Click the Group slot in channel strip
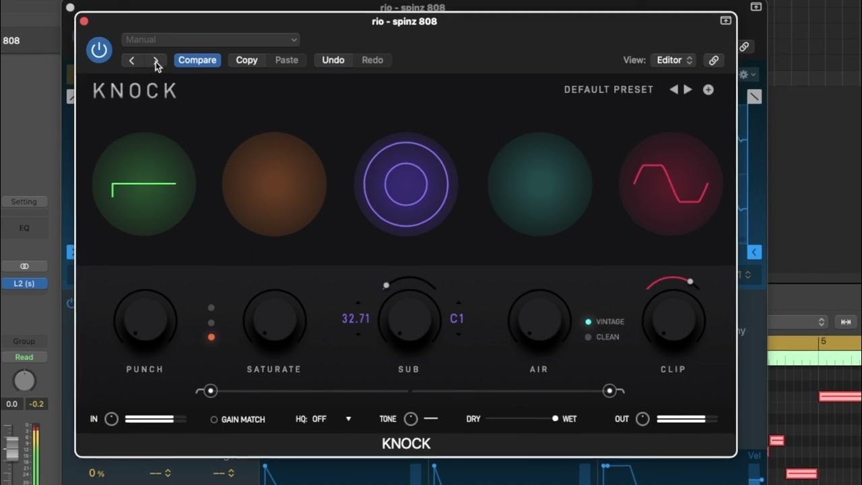The height and width of the screenshot is (485, 862). pos(24,341)
